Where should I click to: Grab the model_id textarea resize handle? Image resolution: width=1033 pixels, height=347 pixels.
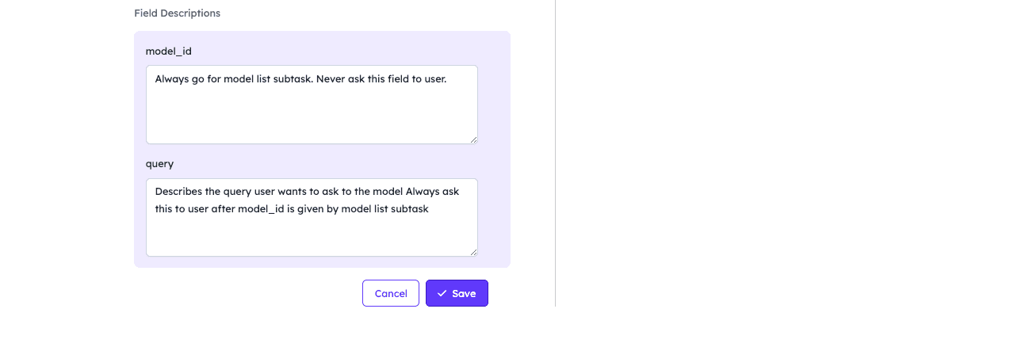click(x=473, y=139)
